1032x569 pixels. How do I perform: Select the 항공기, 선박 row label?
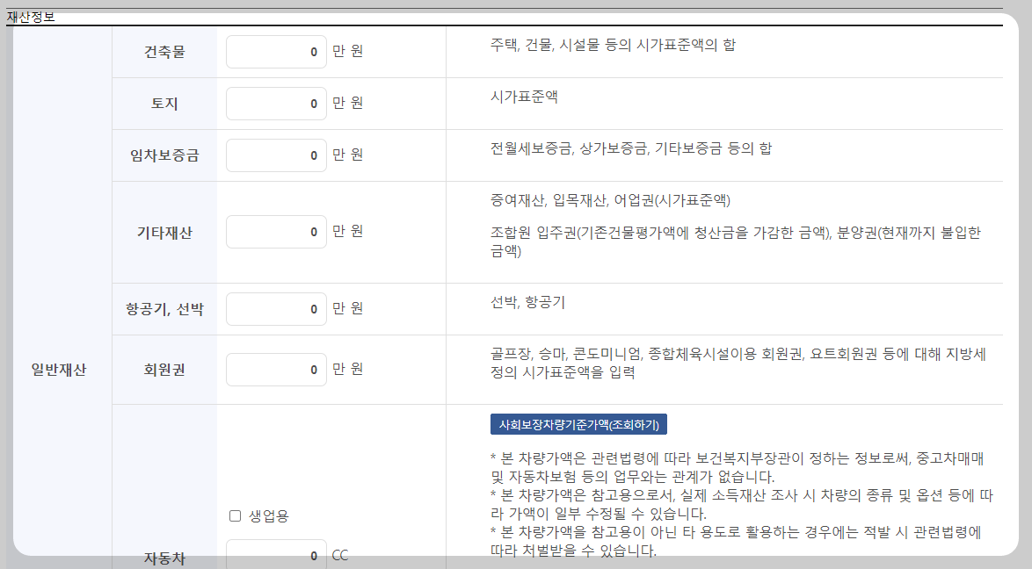164,308
